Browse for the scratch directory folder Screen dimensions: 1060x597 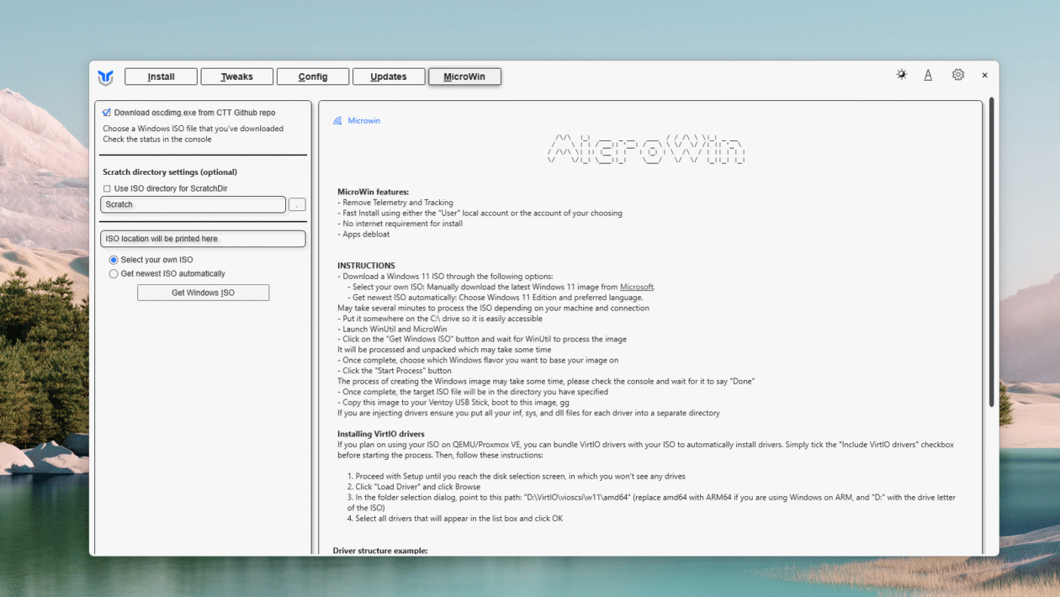click(297, 205)
